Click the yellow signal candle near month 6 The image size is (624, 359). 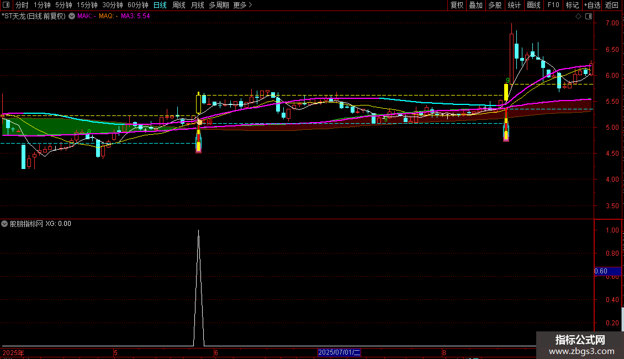point(198,104)
